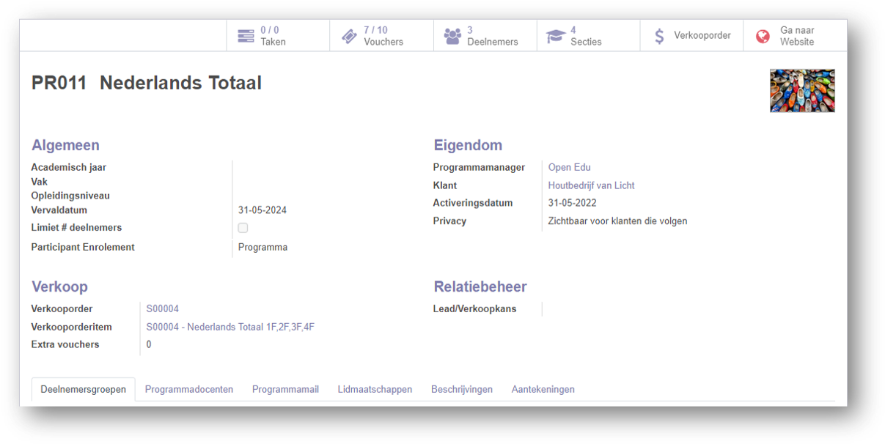Click the Secties graduation cap icon
Image resolution: width=885 pixels, height=444 pixels.
point(557,36)
